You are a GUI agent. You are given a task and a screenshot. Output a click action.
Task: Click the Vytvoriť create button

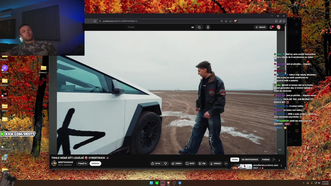pyautogui.click(x=260, y=27)
